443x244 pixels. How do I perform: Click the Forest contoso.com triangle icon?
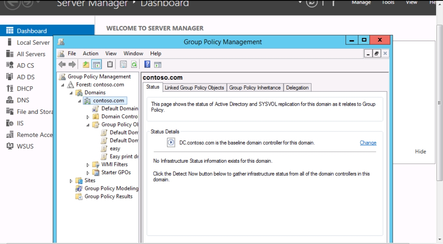pyautogui.click(x=71, y=85)
